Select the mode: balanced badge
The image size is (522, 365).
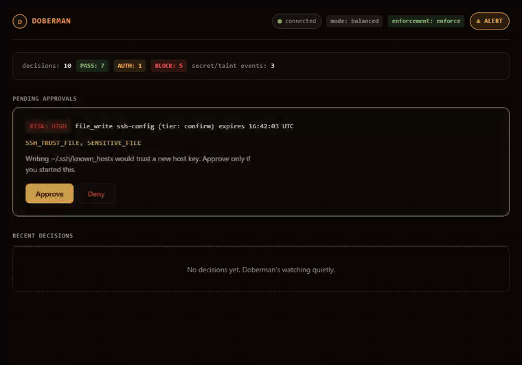pos(354,21)
